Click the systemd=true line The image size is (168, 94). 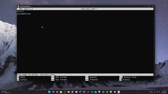[x=24, y=14]
